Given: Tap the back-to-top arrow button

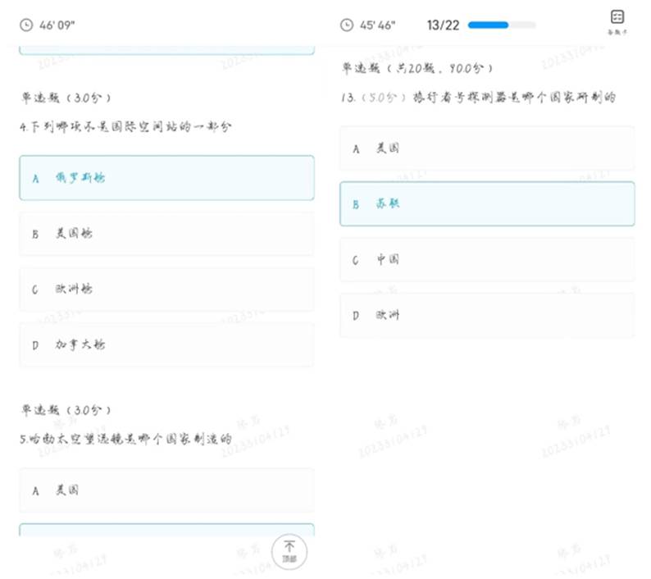Looking at the screenshot, I should click(x=289, y=550).
